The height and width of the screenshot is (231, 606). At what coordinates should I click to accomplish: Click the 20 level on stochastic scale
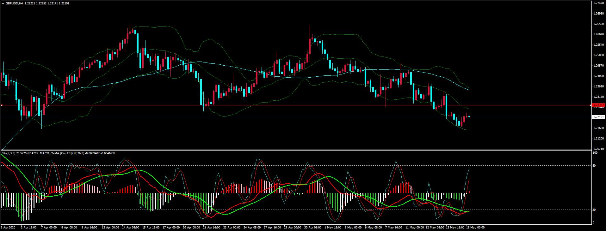(x=594, y=210)
